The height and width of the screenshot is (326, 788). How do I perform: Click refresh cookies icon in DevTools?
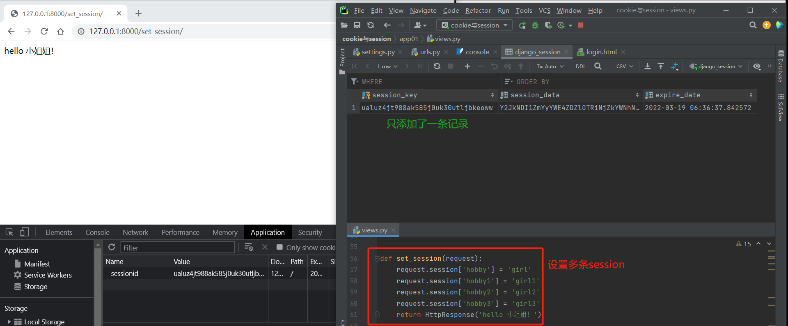(x=112, y=247)
